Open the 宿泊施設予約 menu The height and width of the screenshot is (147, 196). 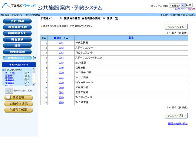click(x=17, y=27)
